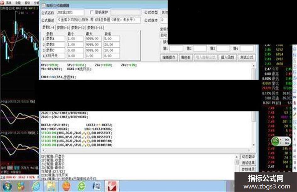Image resolution: width=297 pixels, height=192 pixels.
Task: Open the colorful MSN butterfly taskbar icon
Action: point(21,186)
